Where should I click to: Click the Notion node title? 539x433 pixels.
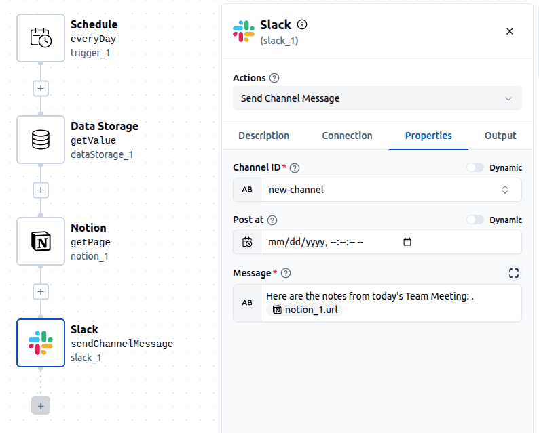pos(88,228)
